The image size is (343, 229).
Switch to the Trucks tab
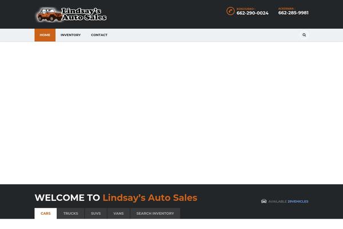pyautogui.click(x=71, y=213)
